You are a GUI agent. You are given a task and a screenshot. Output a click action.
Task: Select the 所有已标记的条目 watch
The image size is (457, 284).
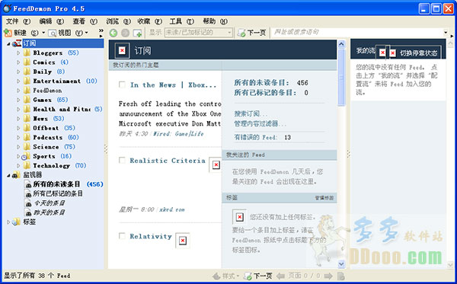pyautogui.click(x=58, y=193)
